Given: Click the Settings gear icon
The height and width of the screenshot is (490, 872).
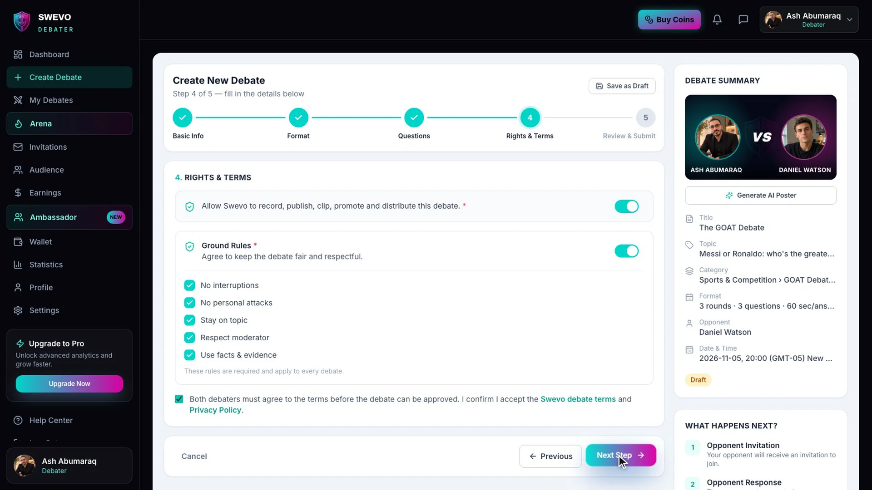Looking at the screenshot, I should coord(18,310).
